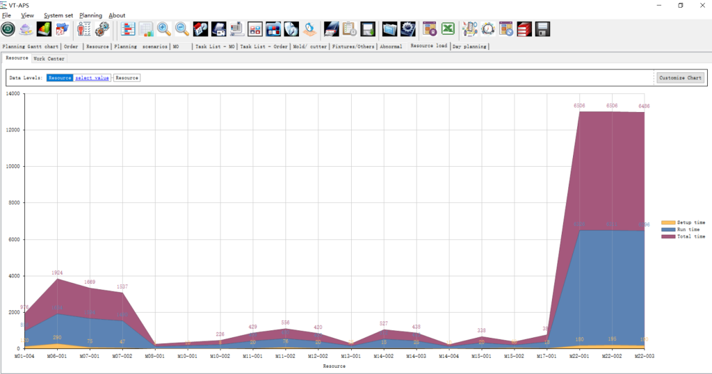This screenshot has width=712, height=374.
Task: Click the person checklist icon
Action: tap(84, 29)
